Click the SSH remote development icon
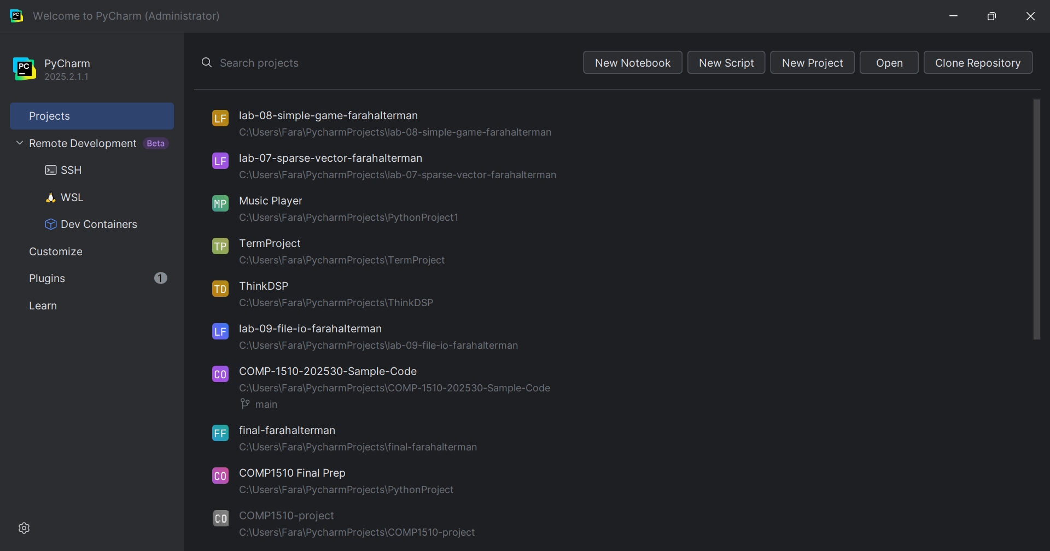1050x551 pixels. coord(50,170)
